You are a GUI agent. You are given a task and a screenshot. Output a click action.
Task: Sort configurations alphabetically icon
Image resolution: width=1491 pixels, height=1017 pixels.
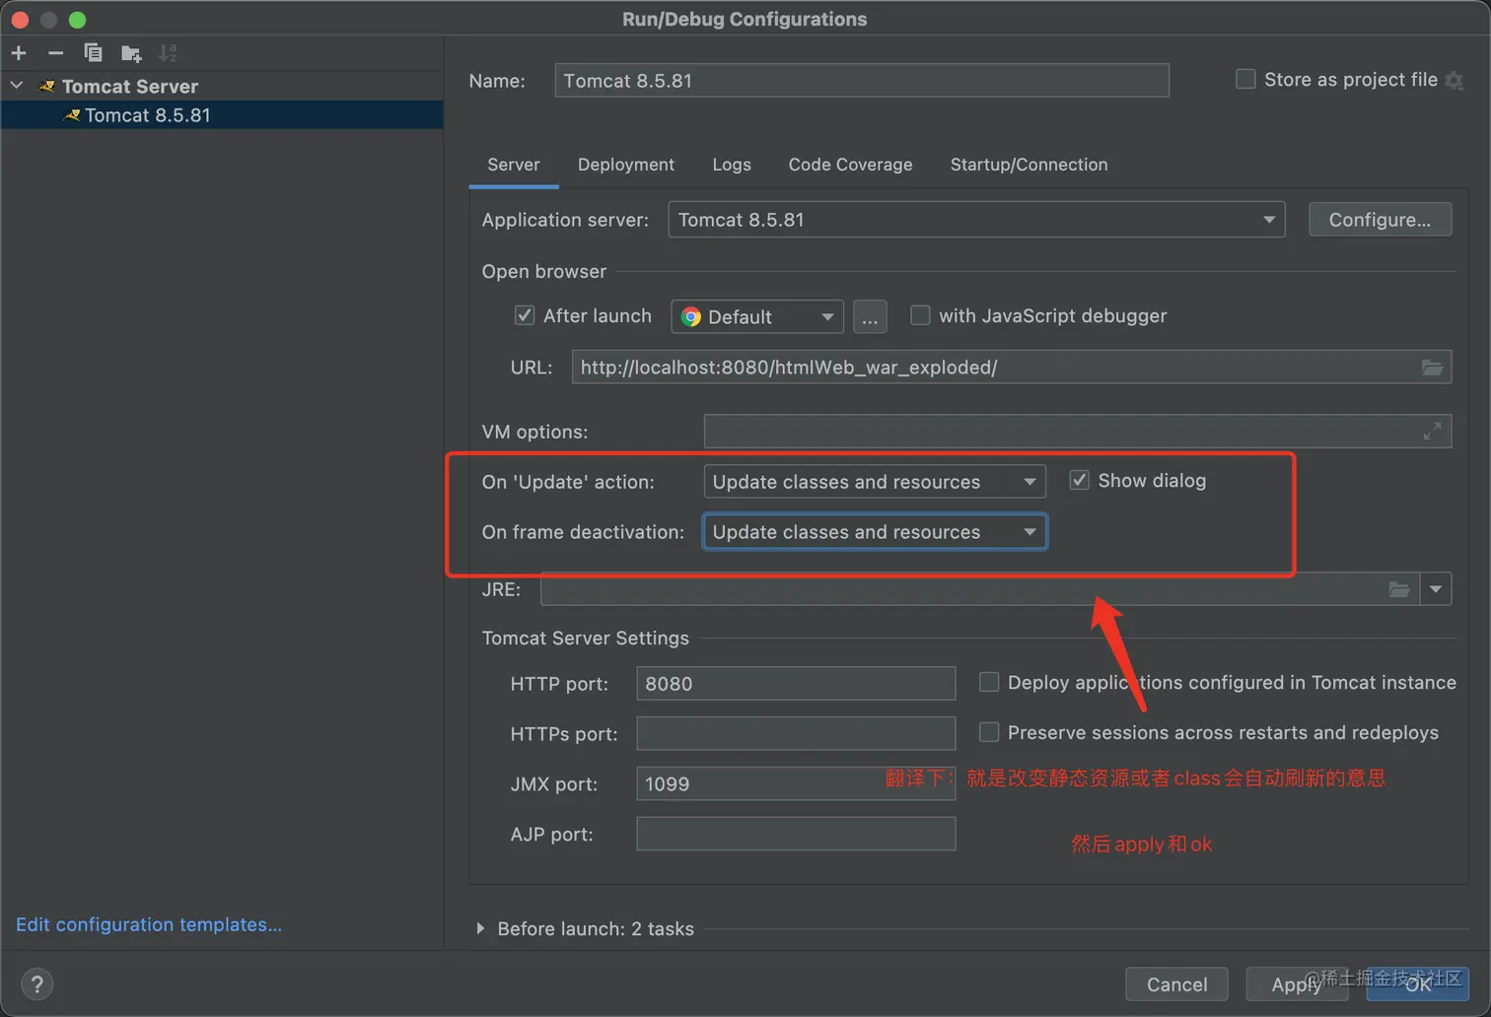[169, 53]
